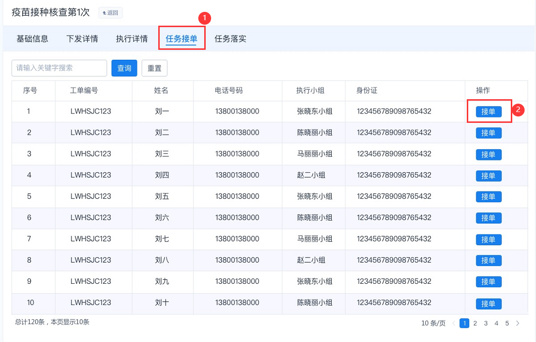This screenshot has width=536, height=342.
Task: Open the 任务落实 tab
Action: click(230, 39)
